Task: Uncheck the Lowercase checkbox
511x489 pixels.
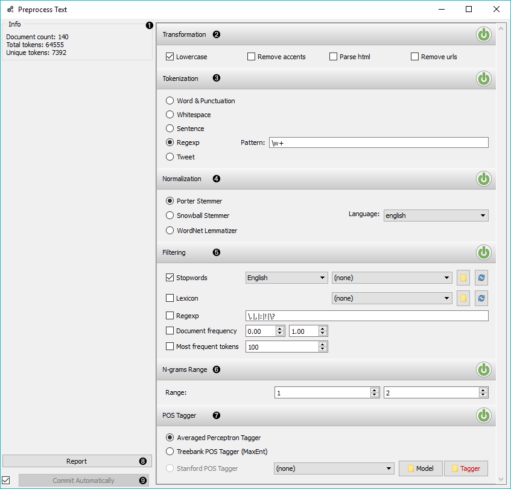Action: [170, 57]
